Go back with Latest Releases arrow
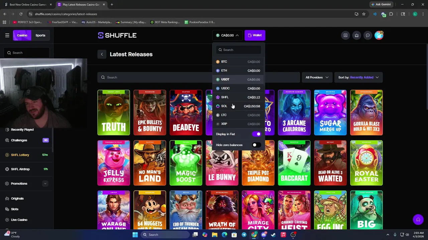Screen dimensions: 428x240 [102, 54]
